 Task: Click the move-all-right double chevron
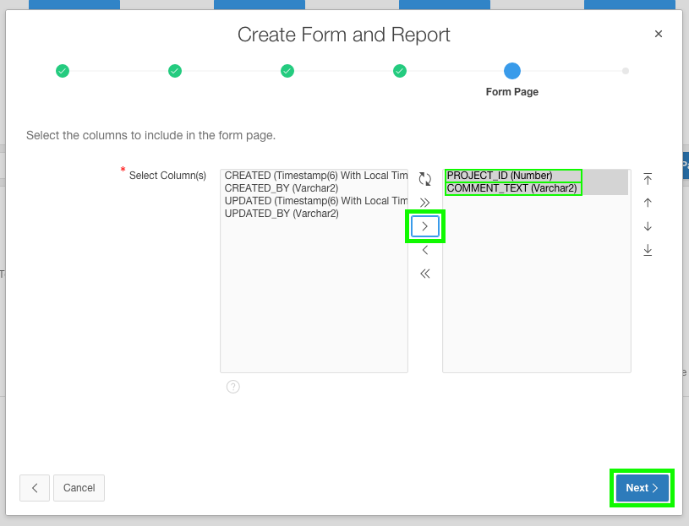pos(425,202)
